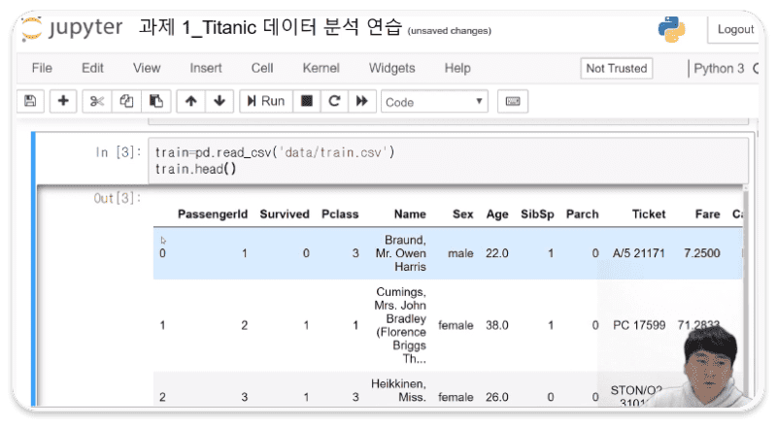Open the Insert menu
The height and width of the screenshot is (427, 777).
(x=206, y=68)
